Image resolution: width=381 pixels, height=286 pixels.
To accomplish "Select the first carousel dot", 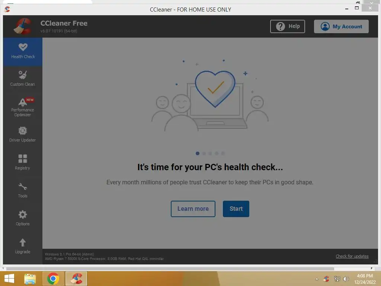I will tap(198, 153).
